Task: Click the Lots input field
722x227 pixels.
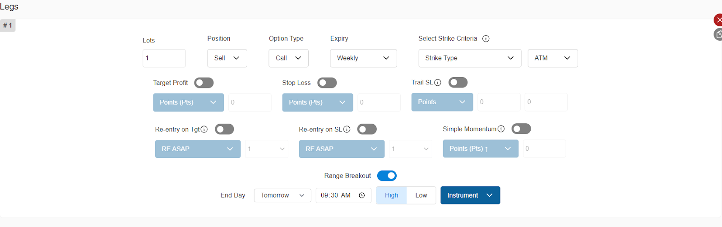Action: click(x=164, y=58)
